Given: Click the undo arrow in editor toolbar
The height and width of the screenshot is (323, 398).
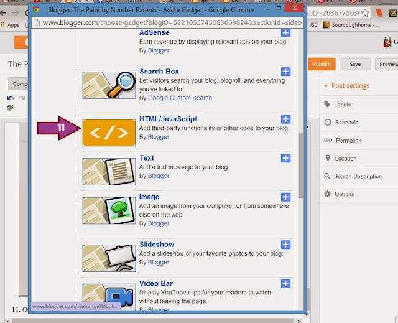Looking at the screenshot, I should (11, 98).
